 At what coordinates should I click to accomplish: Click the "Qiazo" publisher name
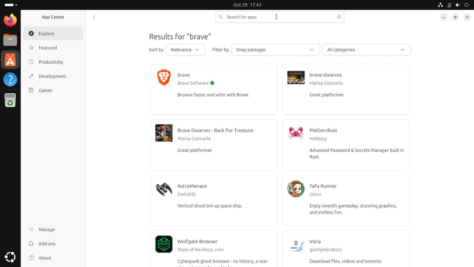tap(315, 194)
